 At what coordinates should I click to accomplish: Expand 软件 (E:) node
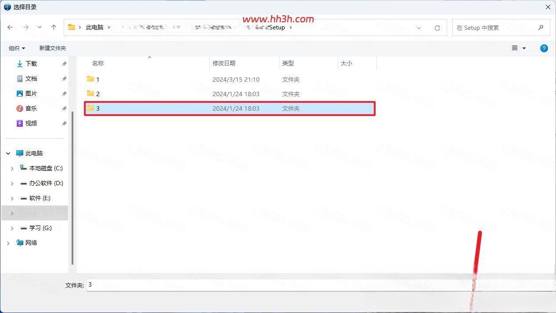pyautogui.click(x=12, y=198)
